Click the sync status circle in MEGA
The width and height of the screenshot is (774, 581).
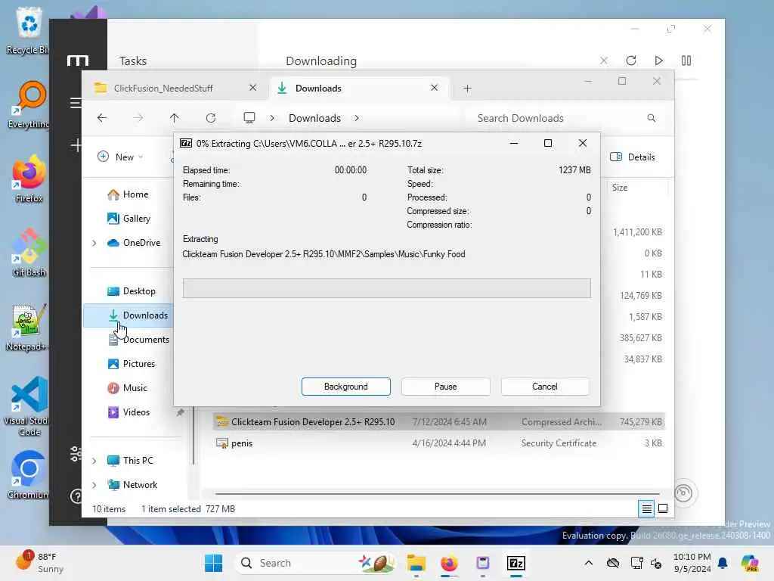683,492
